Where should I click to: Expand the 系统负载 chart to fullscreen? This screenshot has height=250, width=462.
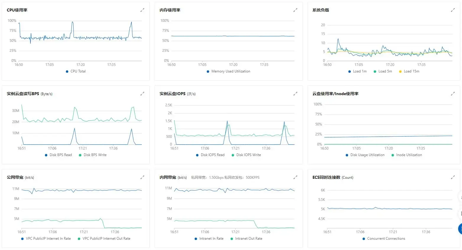click(453, 10)
